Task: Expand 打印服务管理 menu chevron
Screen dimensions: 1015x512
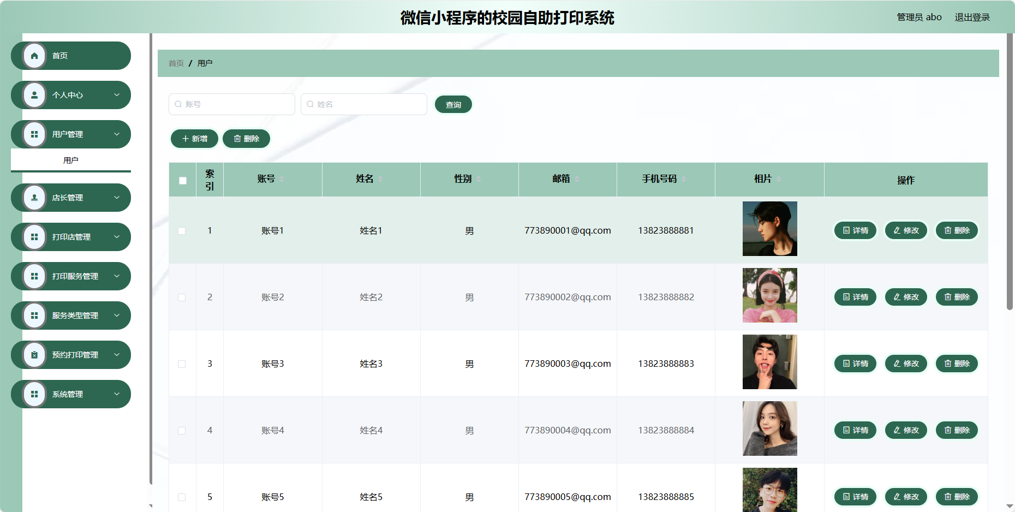Action: tap(117, 276)
